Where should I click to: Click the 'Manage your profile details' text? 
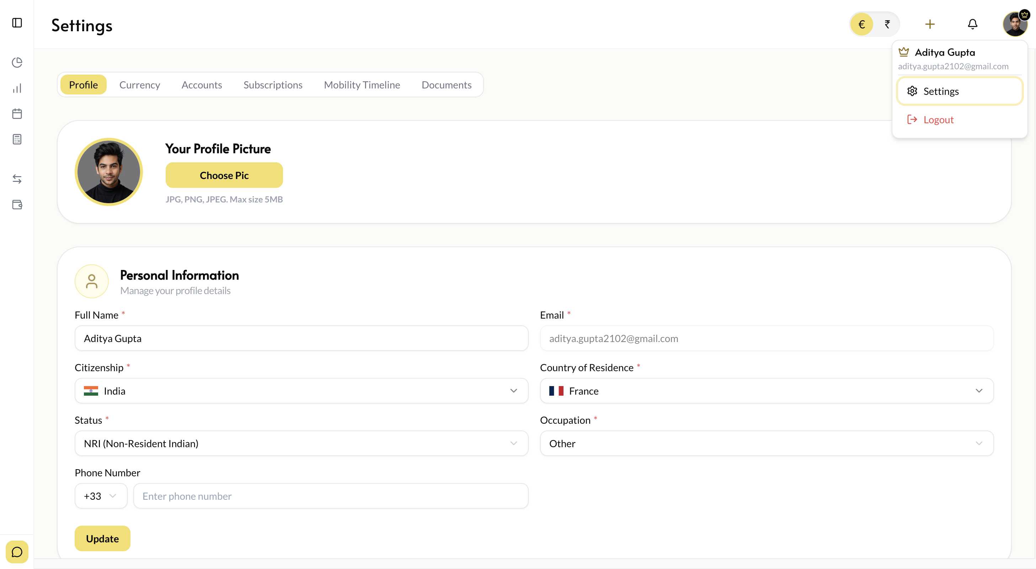[175, 291]
